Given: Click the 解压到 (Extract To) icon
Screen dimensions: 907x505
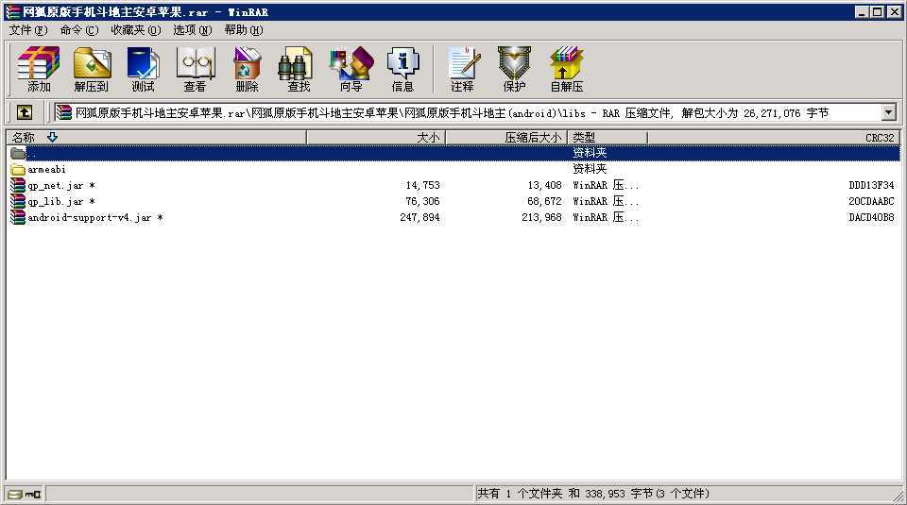Looking at the screenshot, I should (92, 70).
